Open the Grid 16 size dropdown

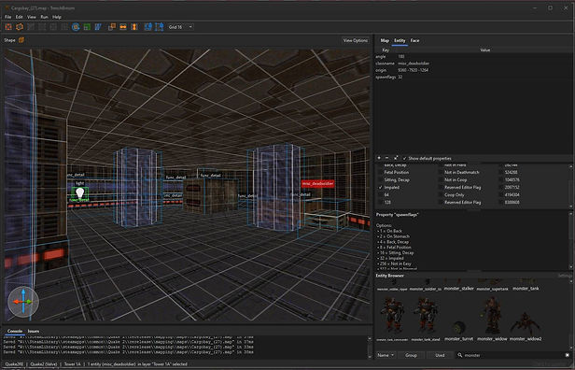tap(180, 27)
